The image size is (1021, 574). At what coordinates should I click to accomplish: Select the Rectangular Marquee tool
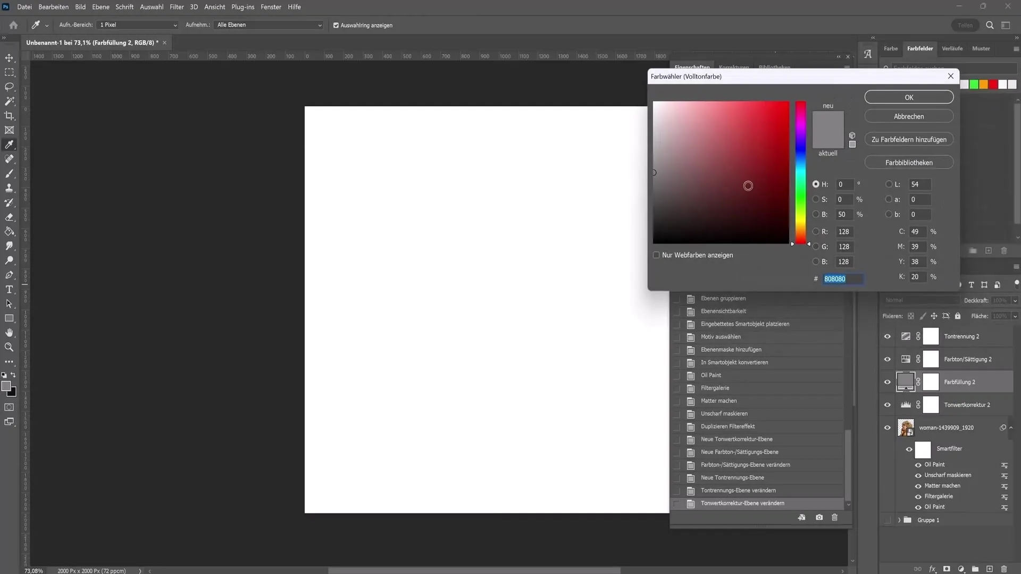pos(9,72)
